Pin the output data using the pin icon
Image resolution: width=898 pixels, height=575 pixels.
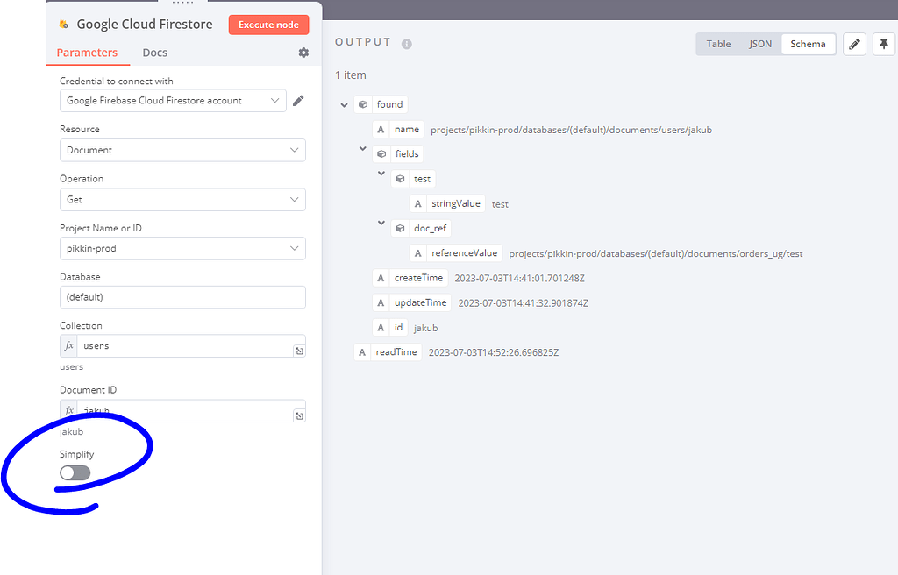pyautogui.click(x=884, y=43)
